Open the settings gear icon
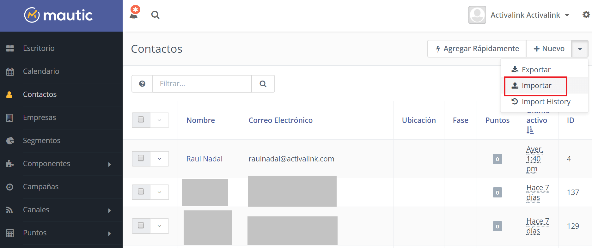The image size is (592, 248). 586,15
